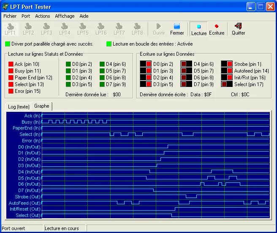Toggle the Select (pin 17) switch
Viewport: 277px width, 233px height.
click(x=227, y=84)
